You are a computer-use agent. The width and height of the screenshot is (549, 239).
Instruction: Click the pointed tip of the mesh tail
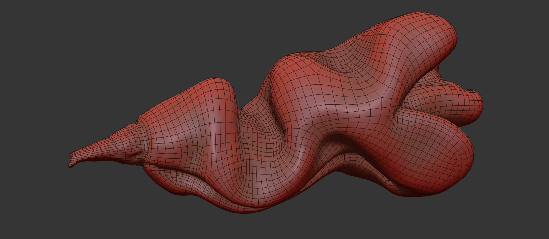tap(70, 165)
